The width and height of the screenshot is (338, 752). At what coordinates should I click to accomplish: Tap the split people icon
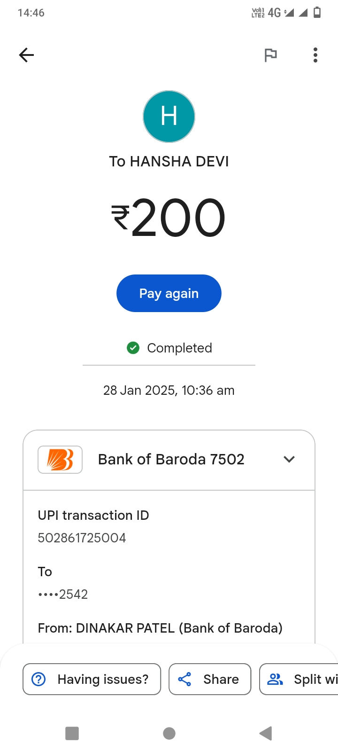point(275,679)
